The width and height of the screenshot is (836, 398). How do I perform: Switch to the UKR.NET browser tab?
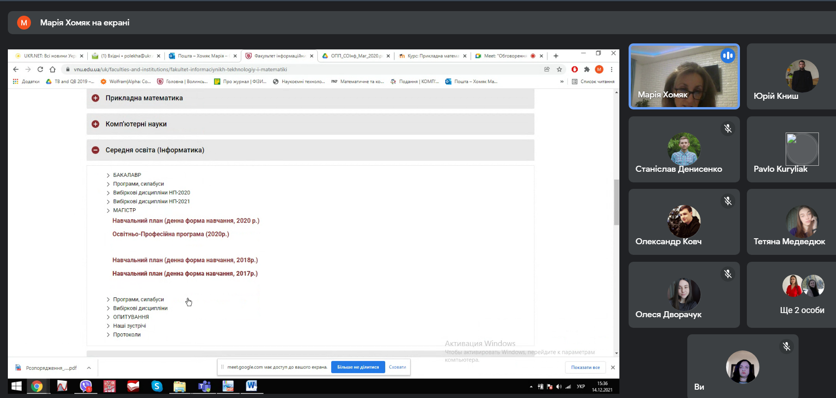tap(48, 56)
